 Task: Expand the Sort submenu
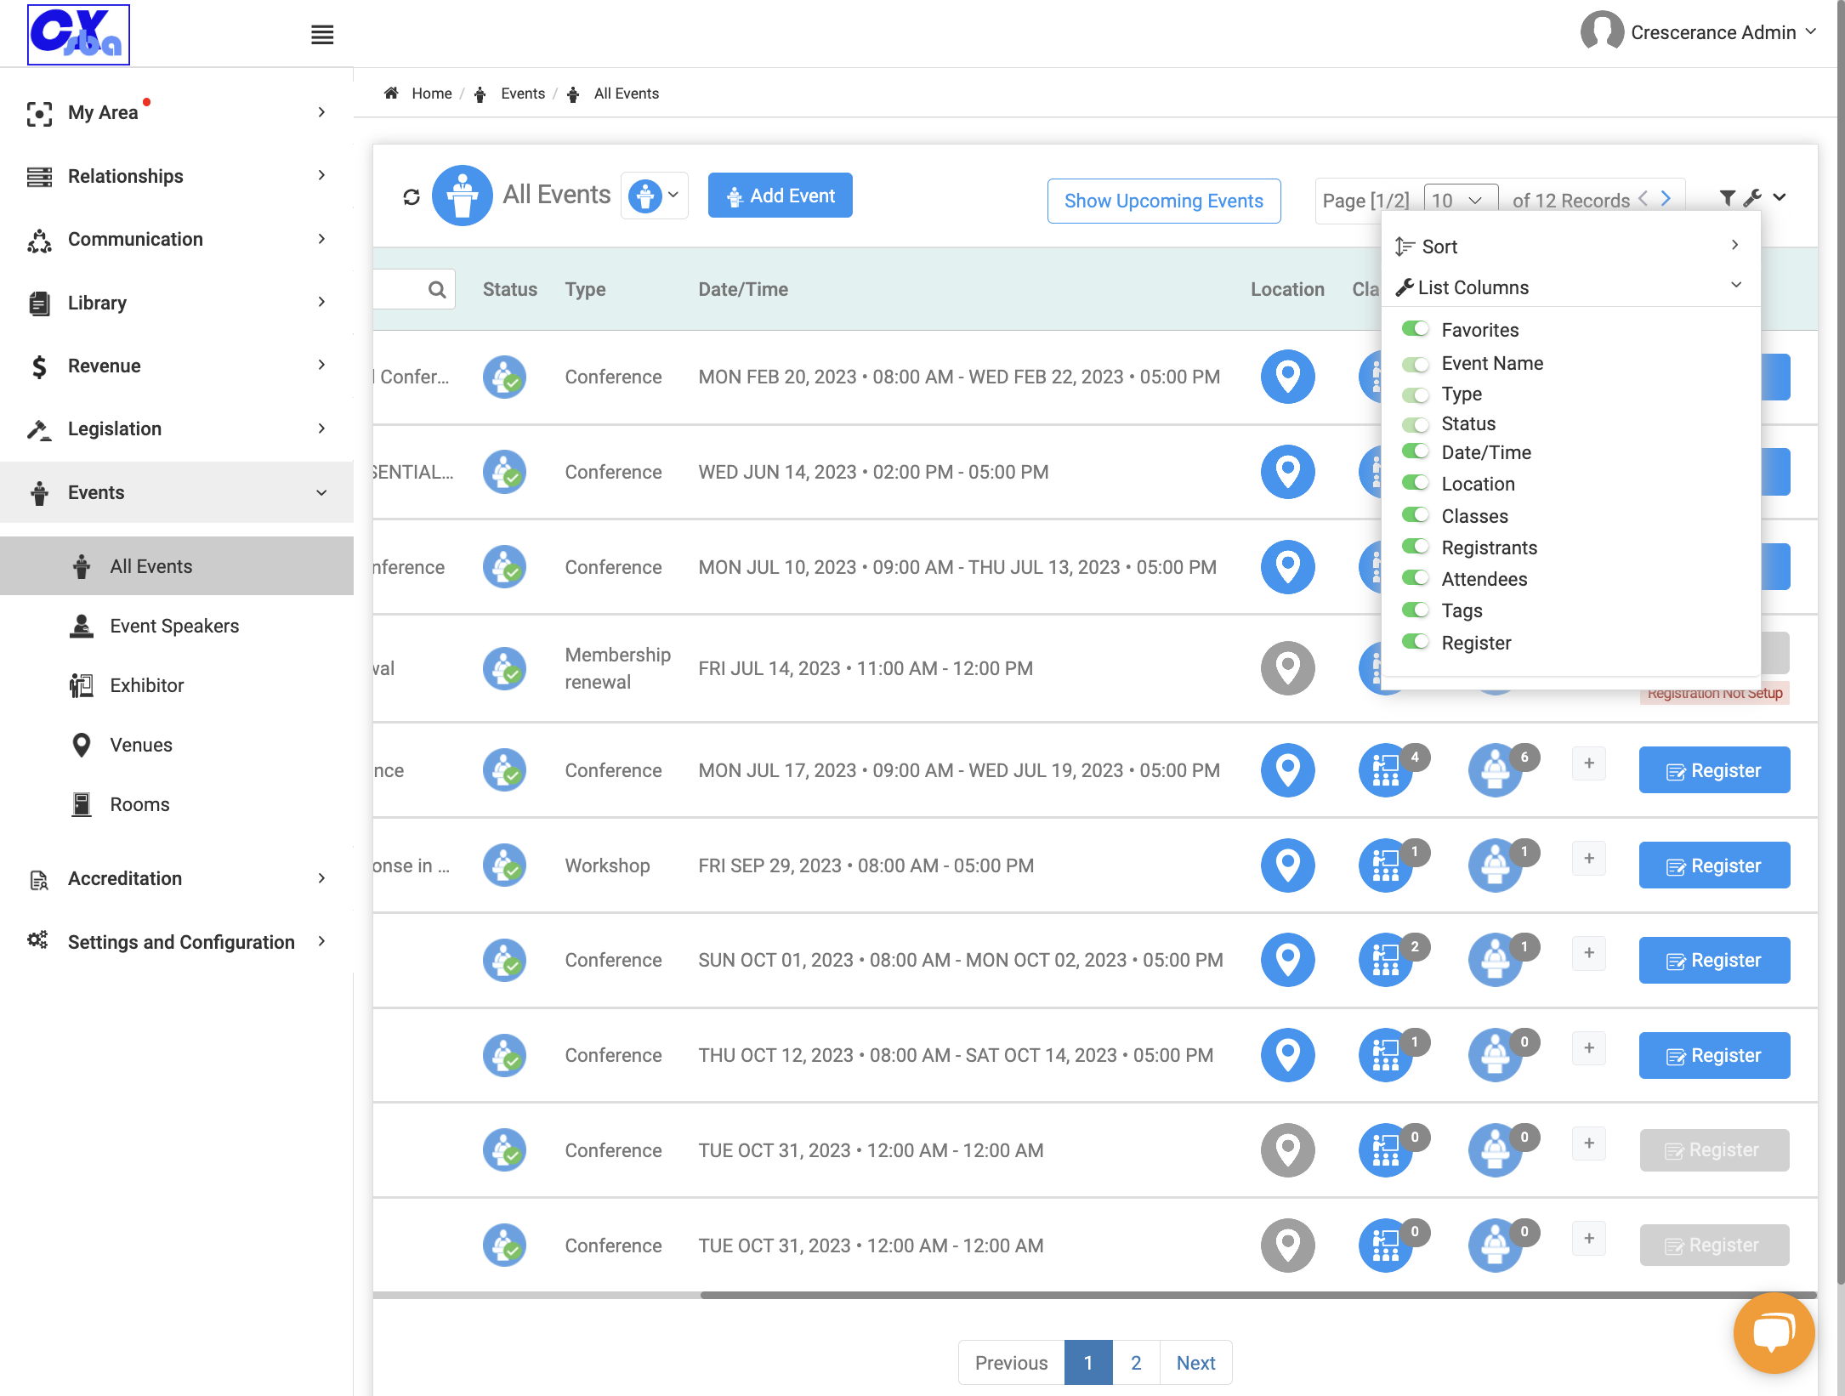click(x=1570, y=247)
